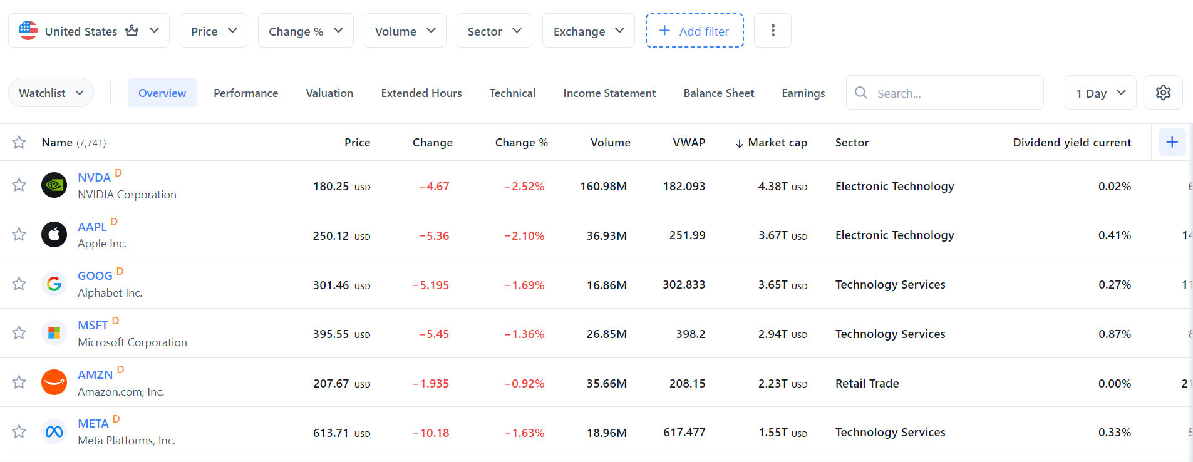Screen dimensions: 1193x462
Task: Star the AMZN row
Action: pyautogui.click(x=19, y=382)
